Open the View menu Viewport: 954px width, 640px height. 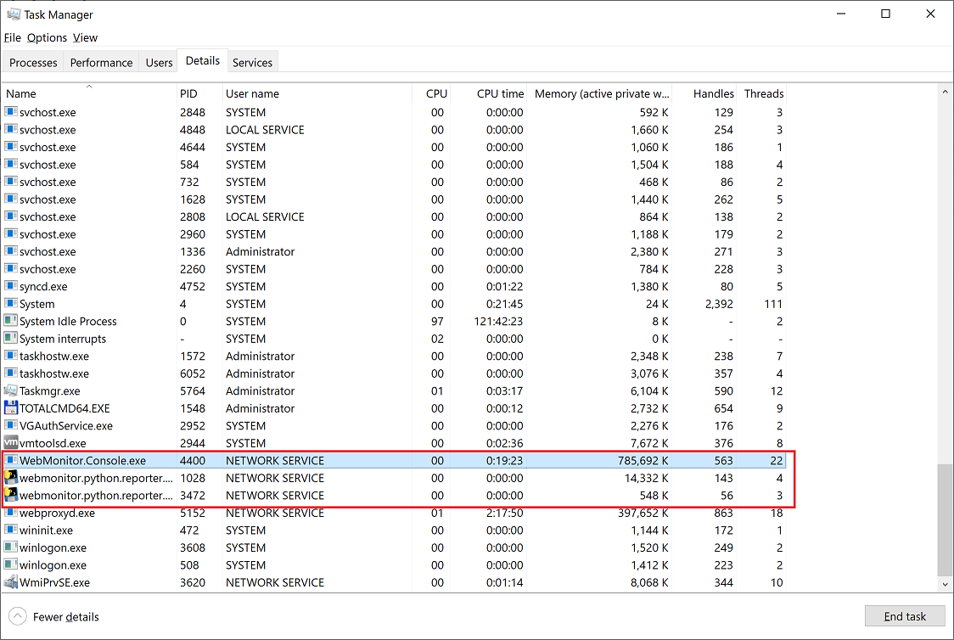(85, 37)
